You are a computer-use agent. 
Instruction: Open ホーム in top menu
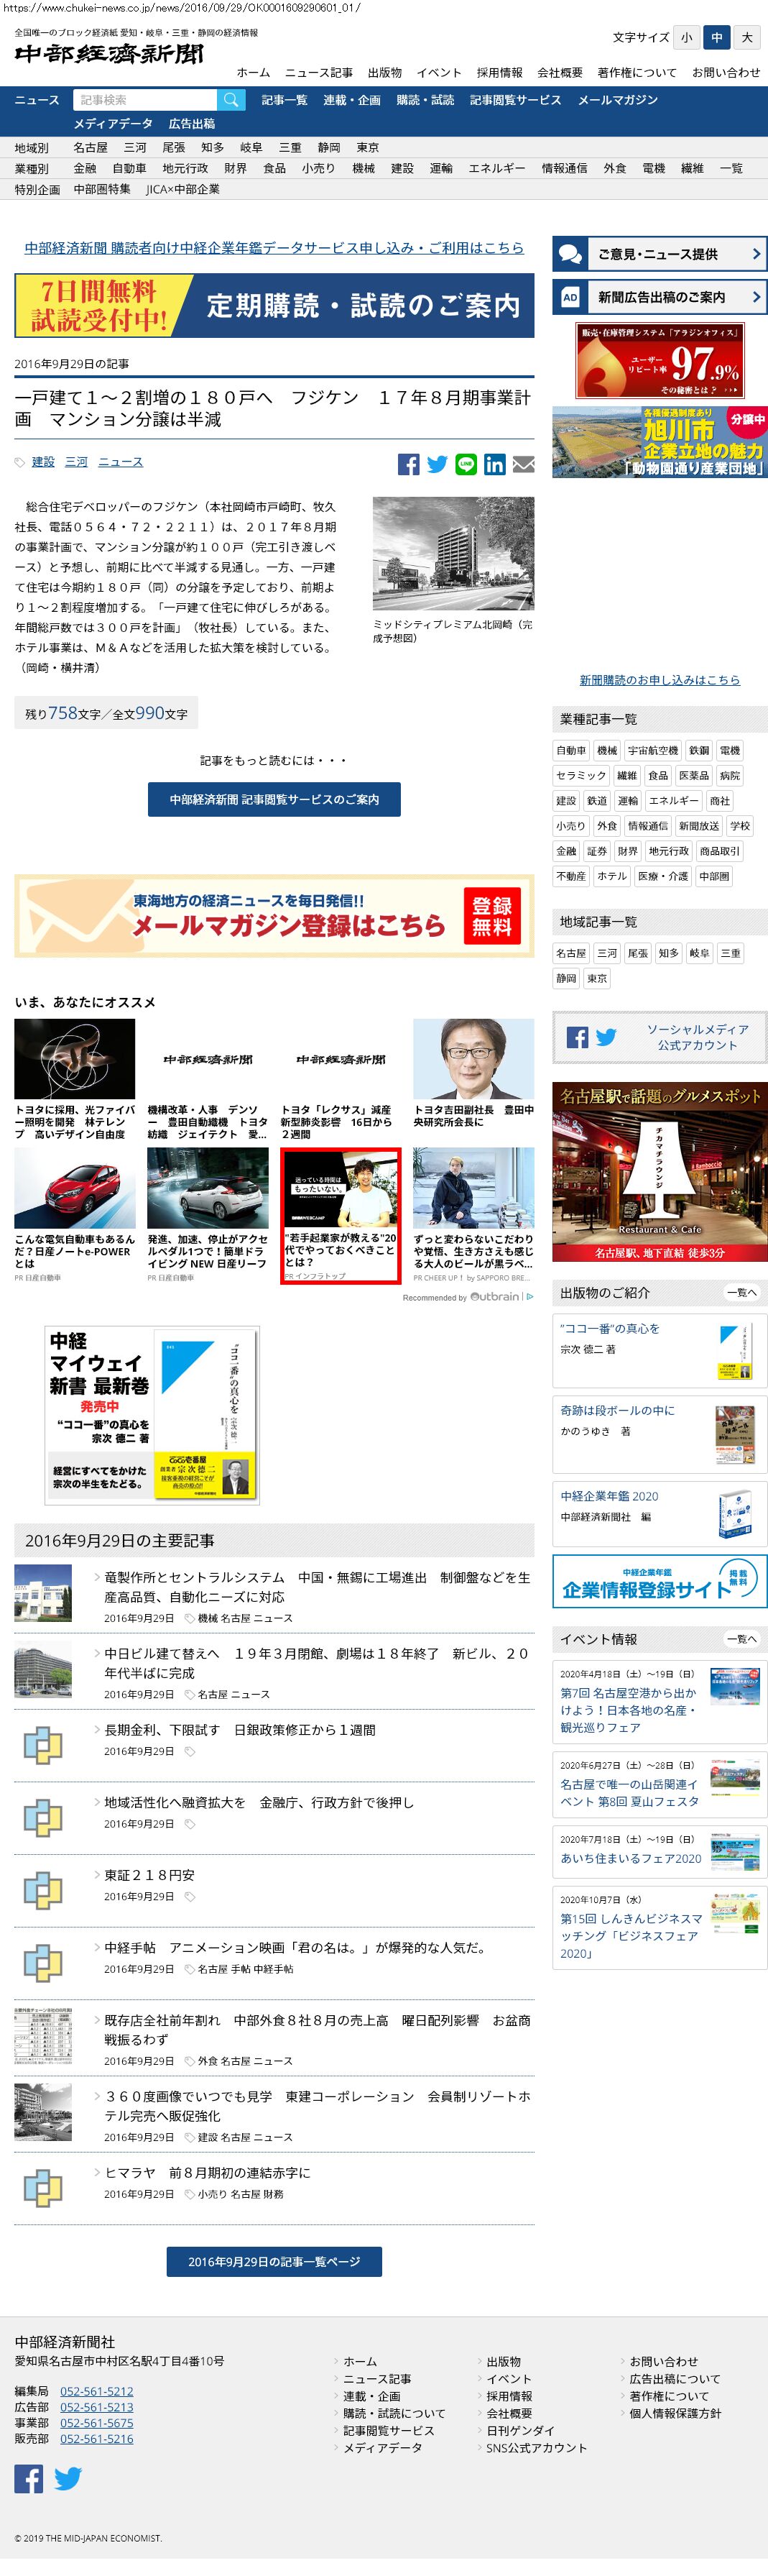(x=253, y=72)
